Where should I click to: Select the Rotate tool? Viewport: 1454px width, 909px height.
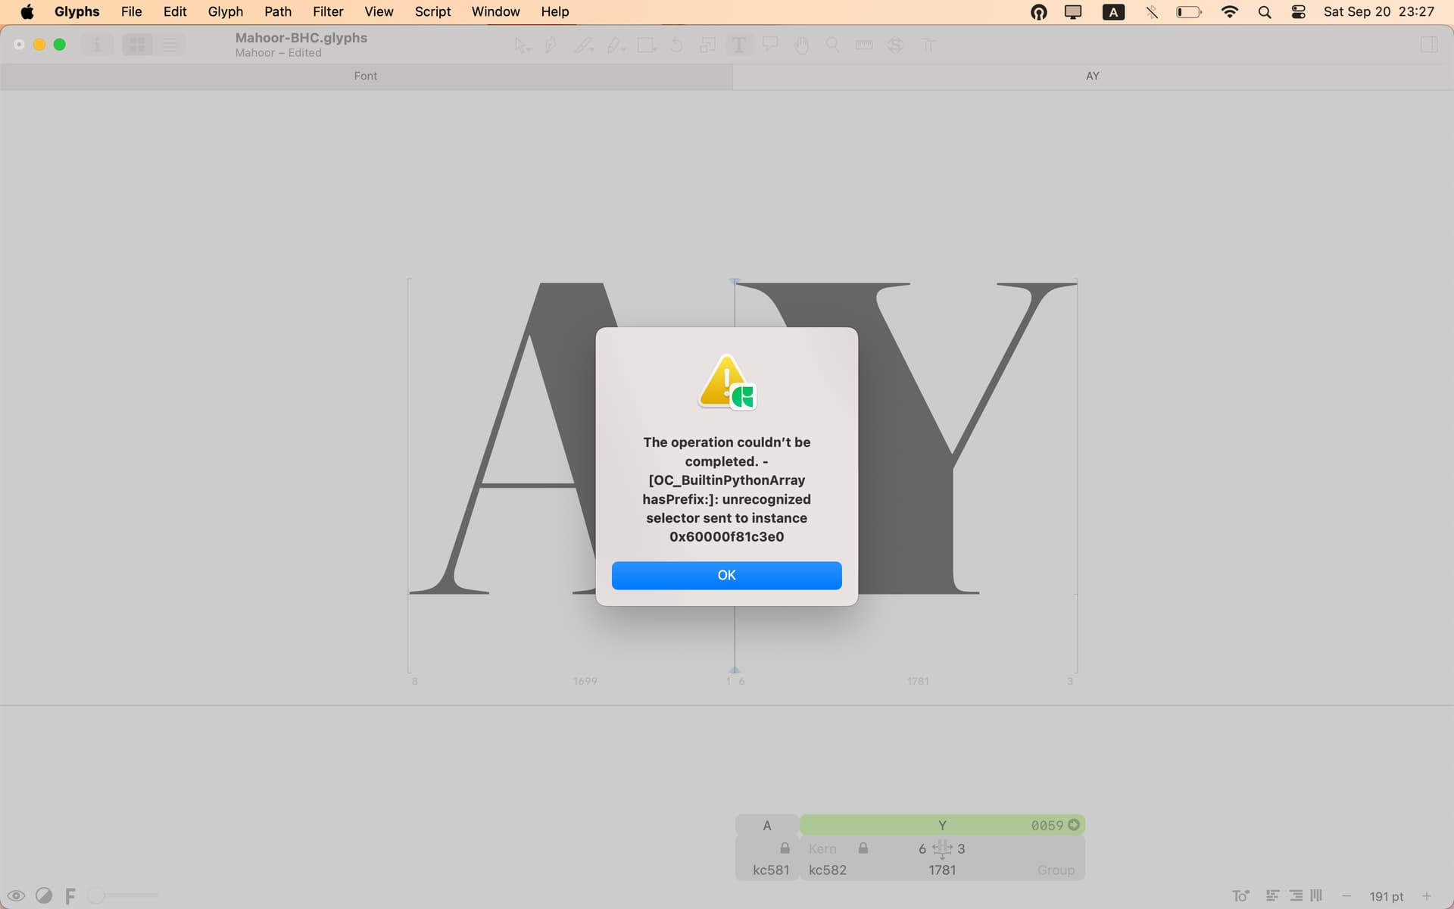pyautogui.click(x=676, y=45)
